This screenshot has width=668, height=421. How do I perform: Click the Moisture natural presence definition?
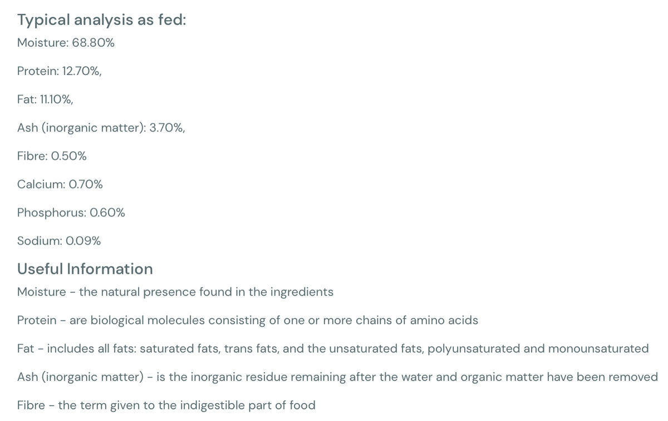[x=175, y=292]
